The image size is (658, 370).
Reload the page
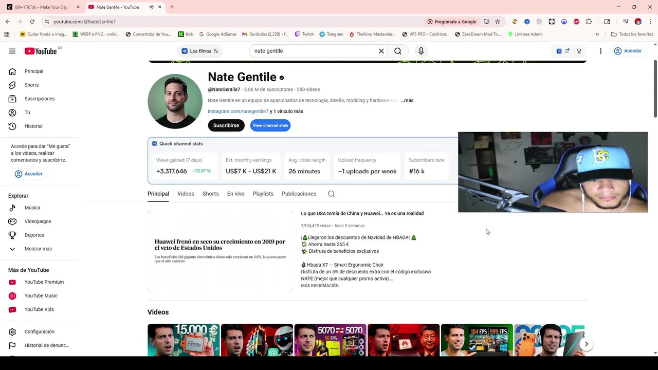tap(32, 22)
